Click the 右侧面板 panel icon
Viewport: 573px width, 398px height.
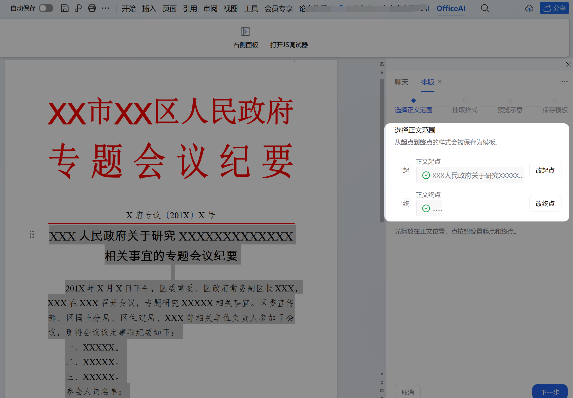pyautogui.click(x=245, y=32)
